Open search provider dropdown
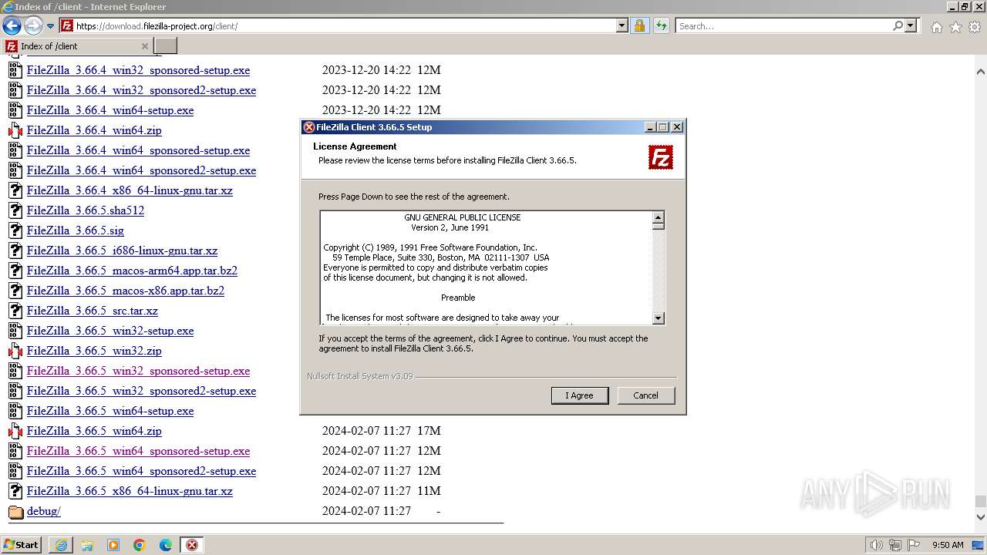Image resolution: width=987 pixels, height=555 pixels. (911, 25)
